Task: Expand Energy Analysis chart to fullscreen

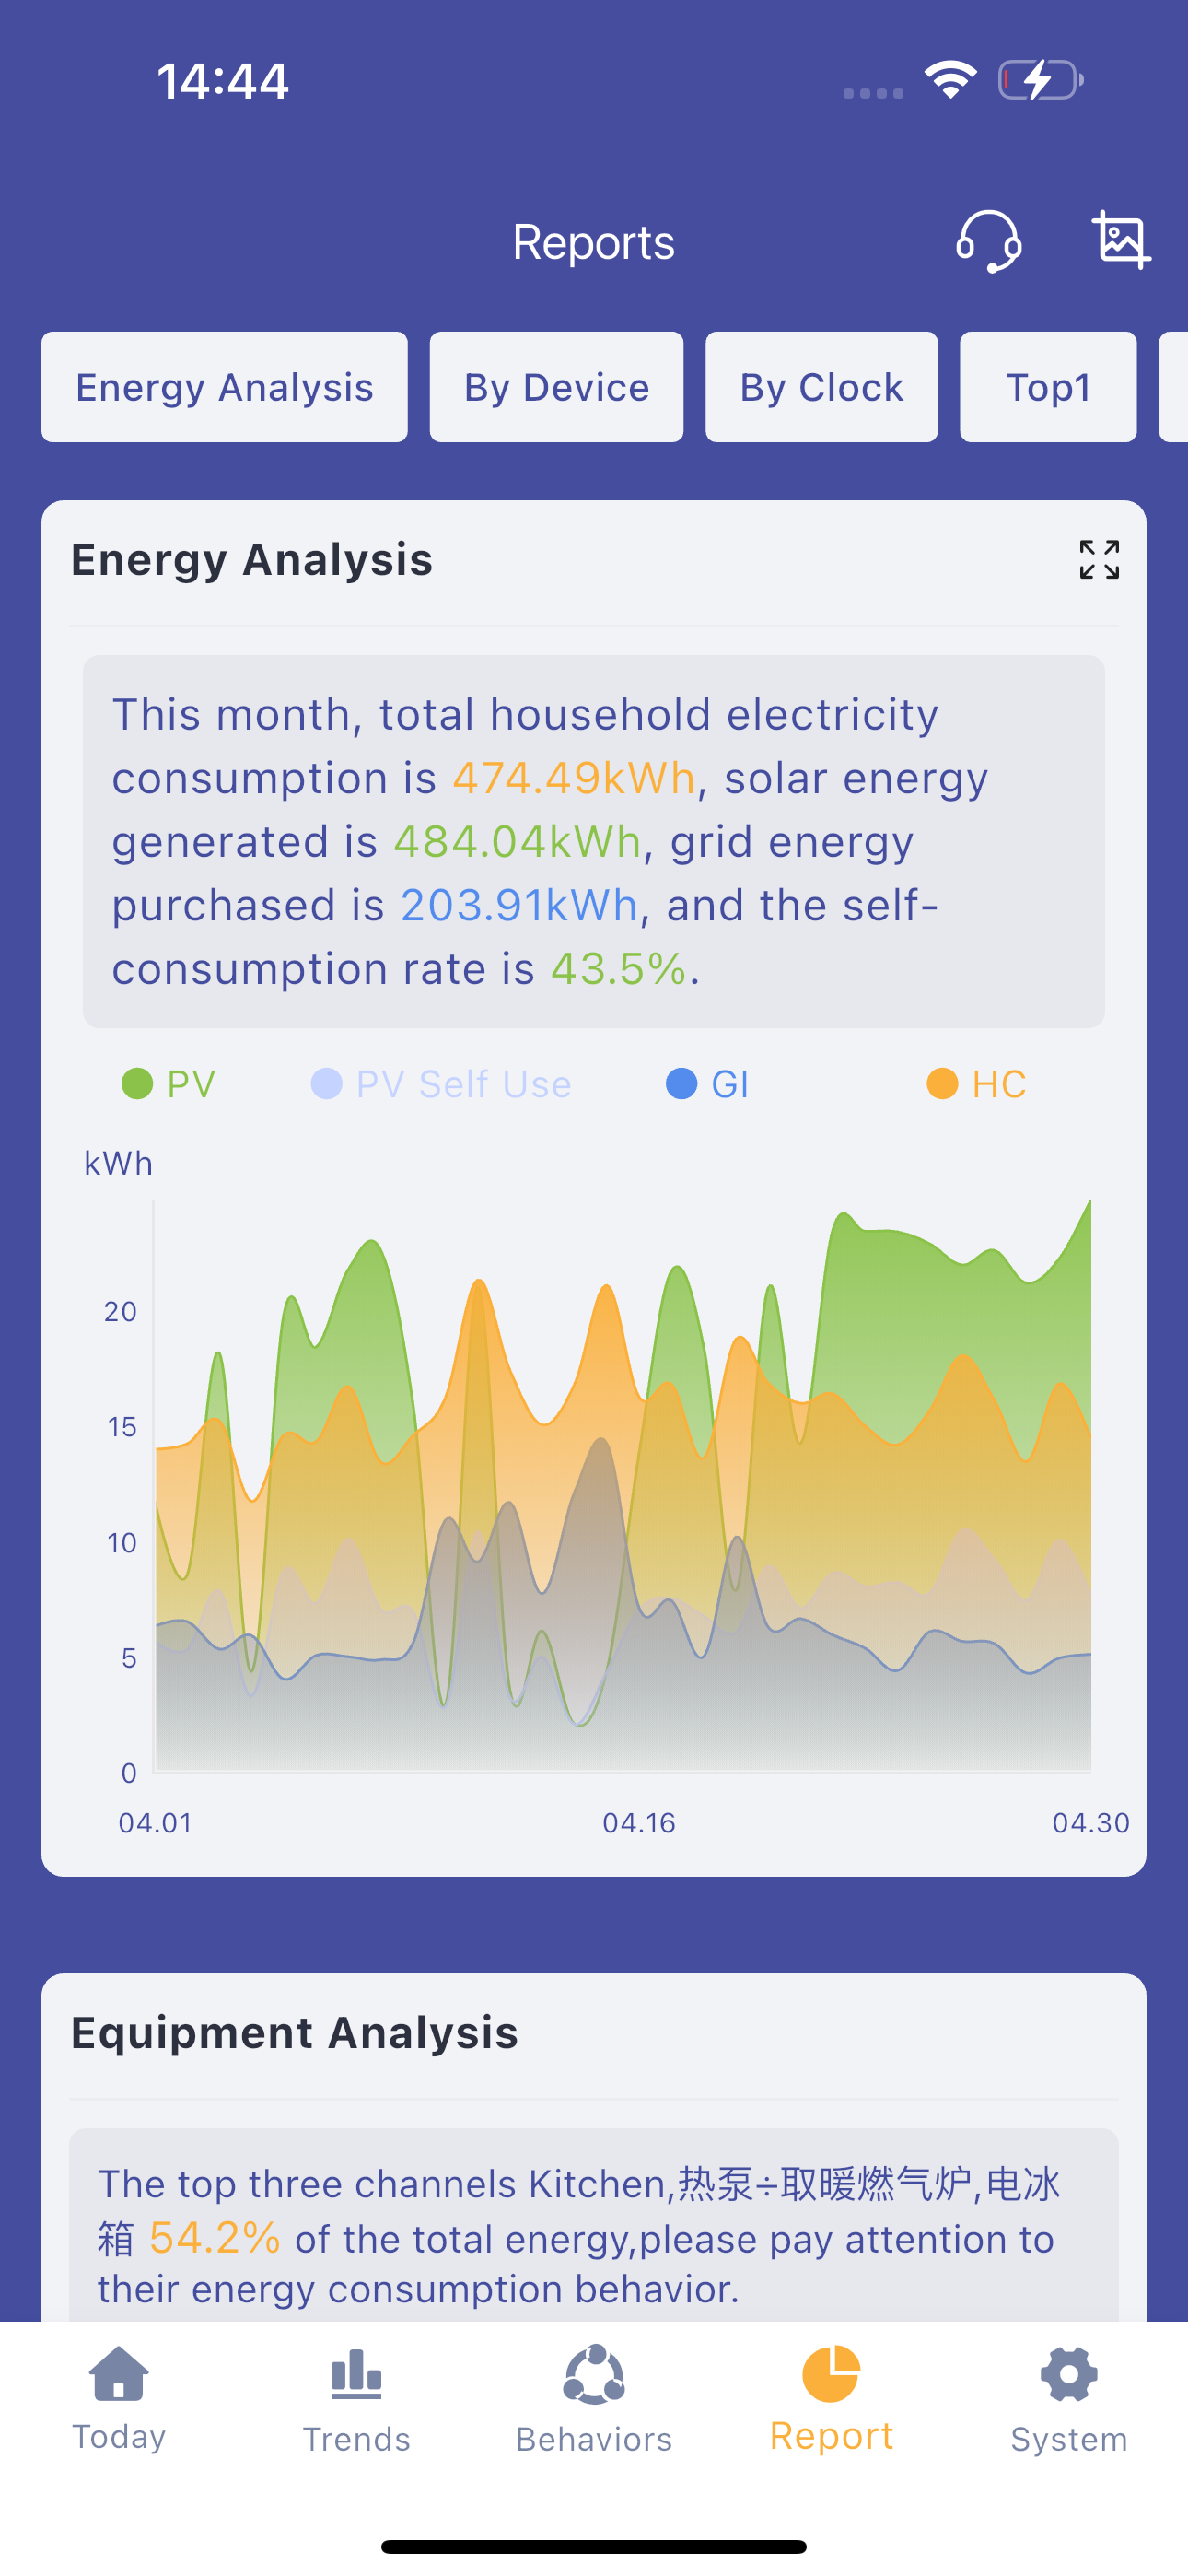Action: tap(1099, 559)
